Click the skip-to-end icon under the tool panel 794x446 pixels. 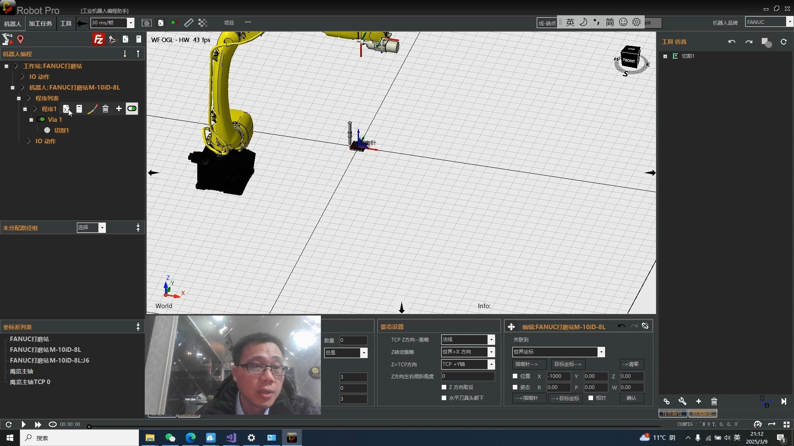pos(784,401)
